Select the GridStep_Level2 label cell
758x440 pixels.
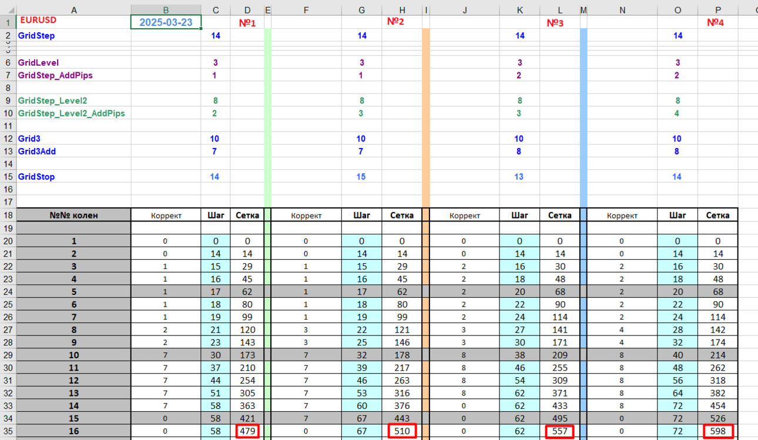tap(74, 100)
